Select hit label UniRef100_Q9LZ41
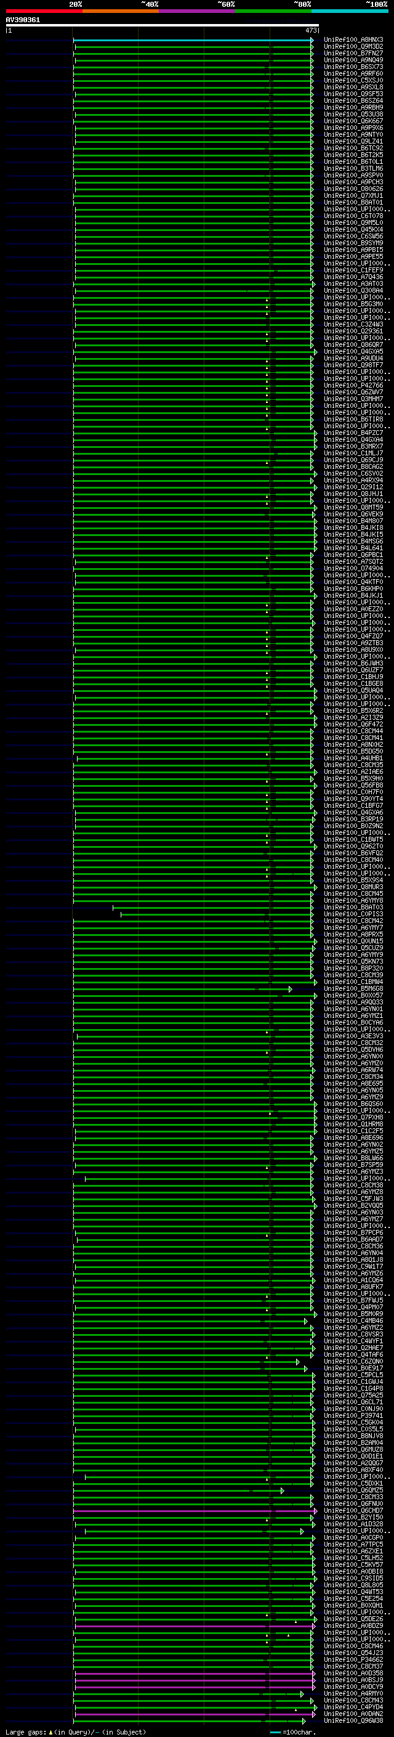This screenshot has height=1737, width=394. 353,142
